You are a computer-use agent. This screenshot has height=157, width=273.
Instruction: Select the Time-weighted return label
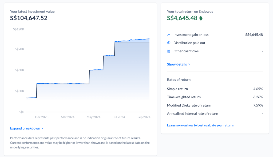coord(184,97)
